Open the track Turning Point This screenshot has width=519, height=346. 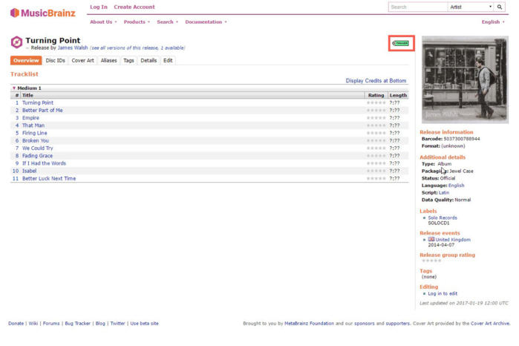pos(38,103)
